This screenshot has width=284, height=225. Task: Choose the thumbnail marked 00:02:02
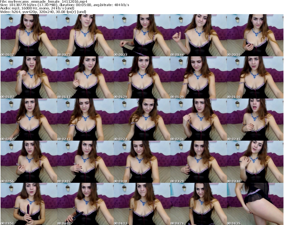[29, 120]
